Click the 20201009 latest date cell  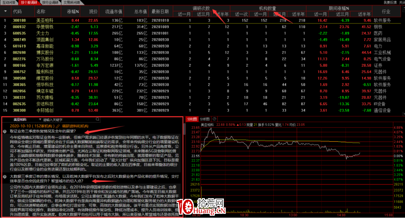click(160, 27)
